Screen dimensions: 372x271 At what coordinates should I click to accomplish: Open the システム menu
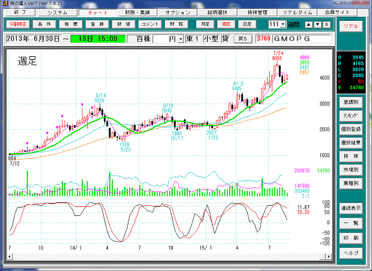click(58, 13)
